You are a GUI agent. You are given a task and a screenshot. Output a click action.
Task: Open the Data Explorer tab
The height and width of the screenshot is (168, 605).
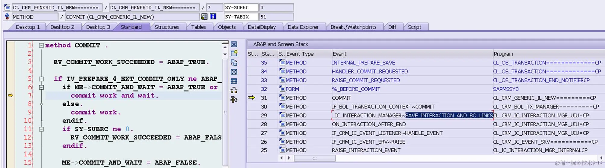tap(303, 27)
